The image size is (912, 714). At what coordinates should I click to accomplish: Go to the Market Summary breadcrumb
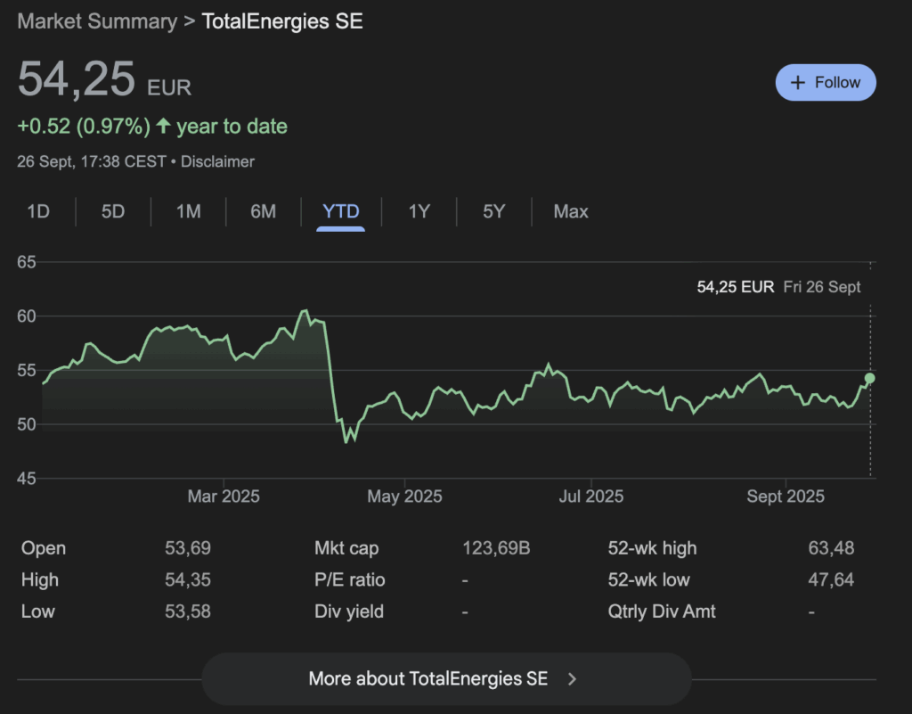pyautogui.click(x=97, y=21)
